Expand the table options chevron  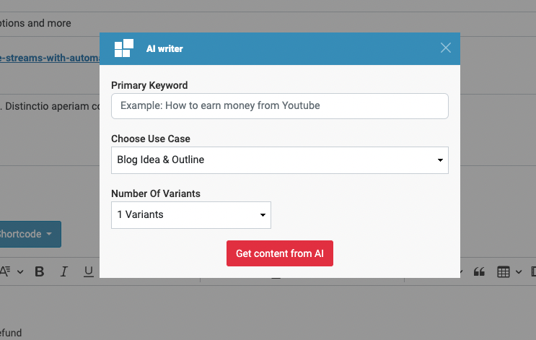pyautogui.click(x=519, y=272)
